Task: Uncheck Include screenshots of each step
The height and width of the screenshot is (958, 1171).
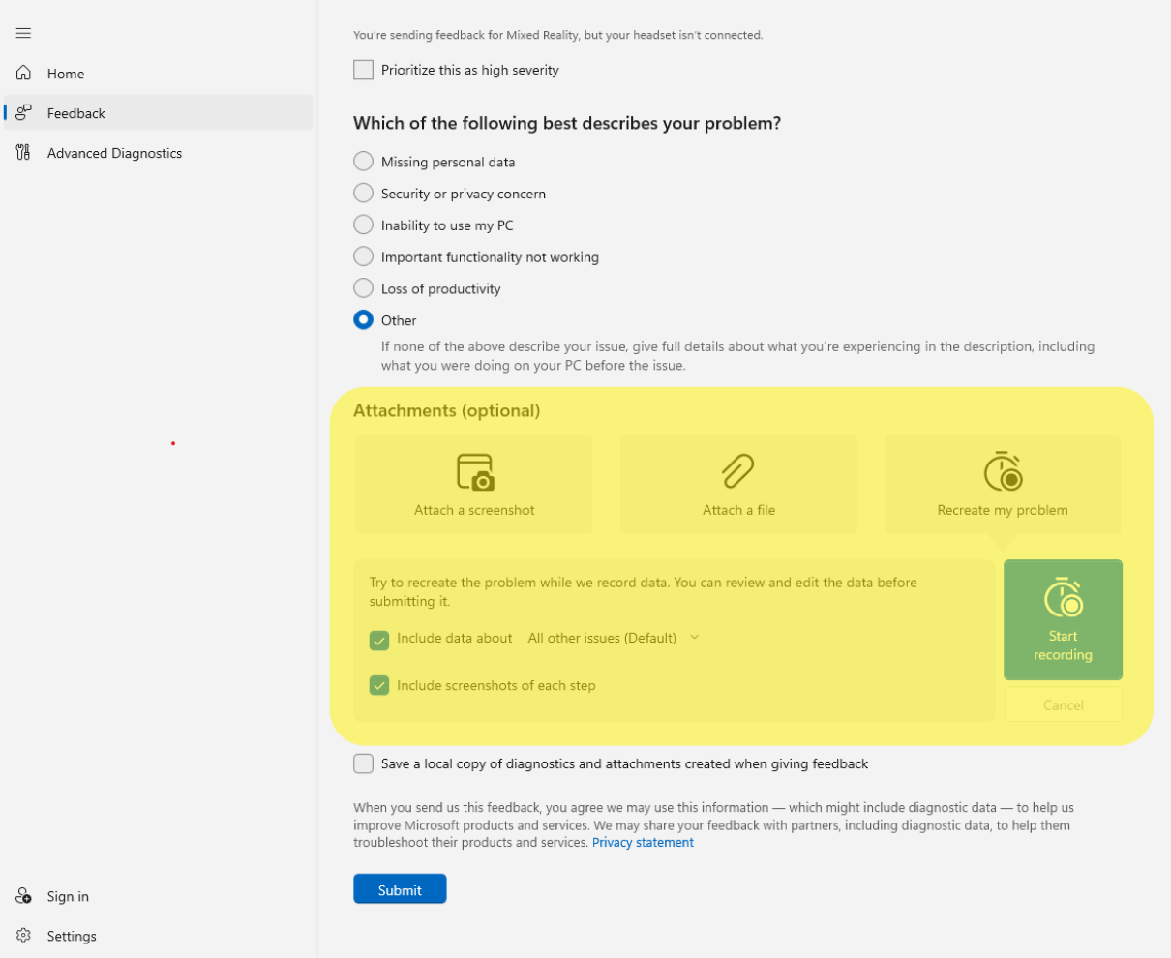Action: [x=379, y=685]
